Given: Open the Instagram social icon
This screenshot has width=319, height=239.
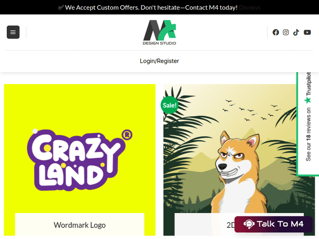Looking at the screenshot, I should point(286,32).
